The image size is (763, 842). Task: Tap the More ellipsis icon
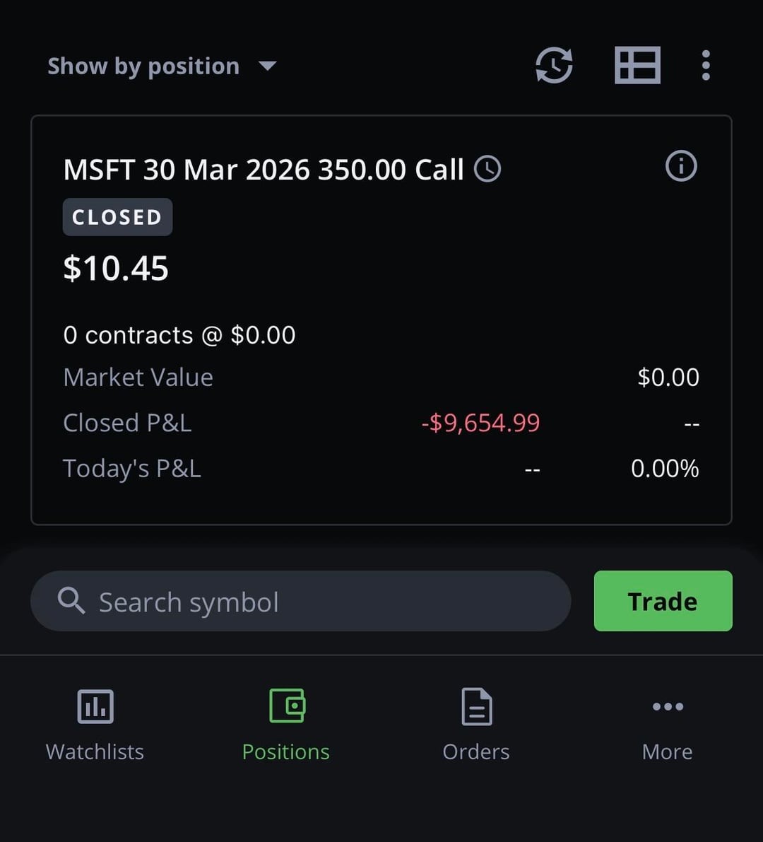point(668,706)
